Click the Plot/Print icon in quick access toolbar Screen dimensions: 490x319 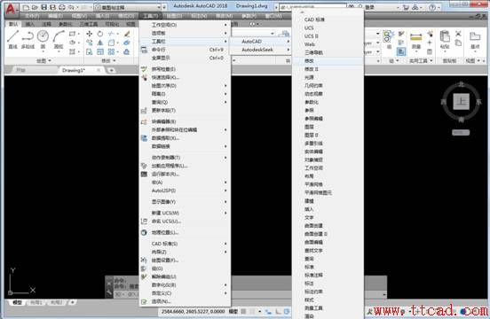(x=62, y=7)
